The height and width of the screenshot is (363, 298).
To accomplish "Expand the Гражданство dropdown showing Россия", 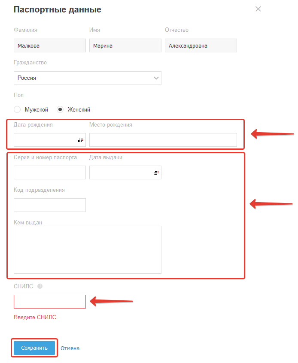I will pos(156,78).
